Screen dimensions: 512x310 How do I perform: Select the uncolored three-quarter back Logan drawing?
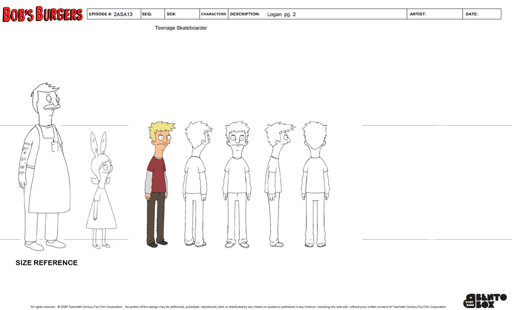click(x=197, y=184)
